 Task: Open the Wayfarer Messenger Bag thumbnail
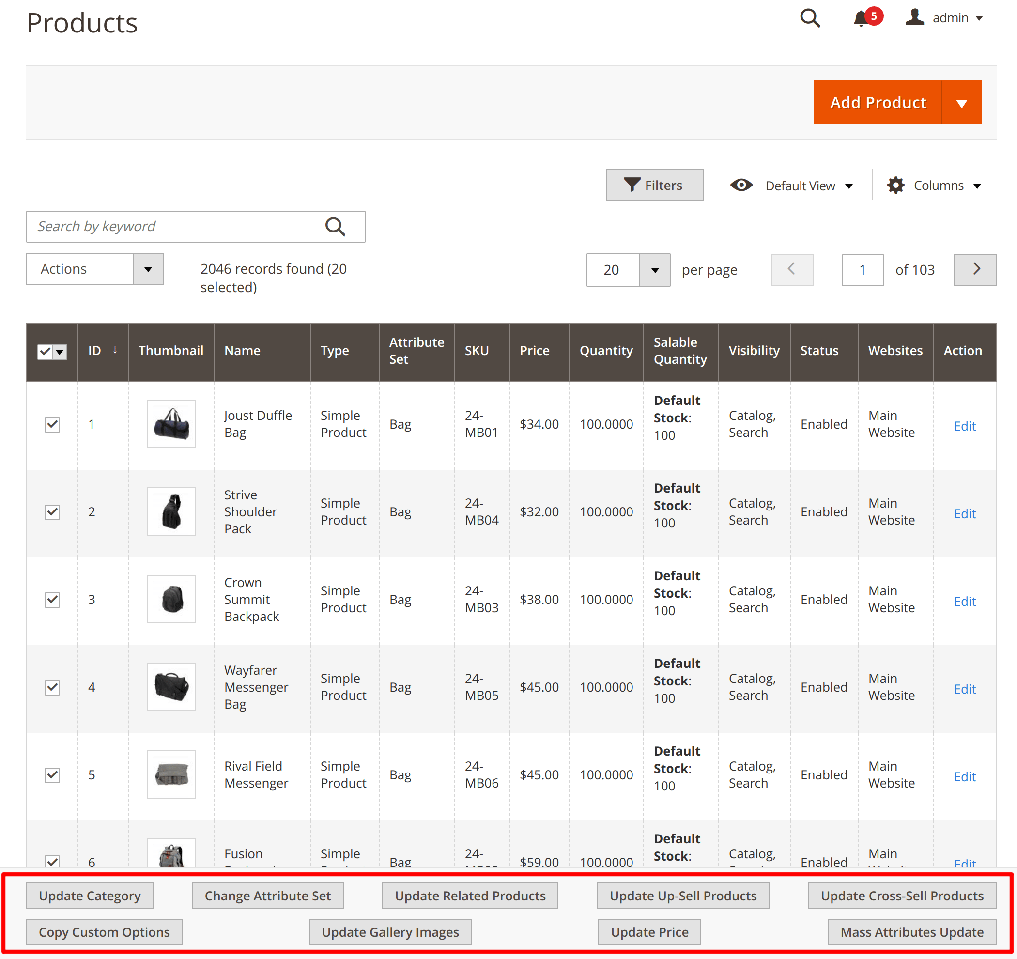(171, 687)
